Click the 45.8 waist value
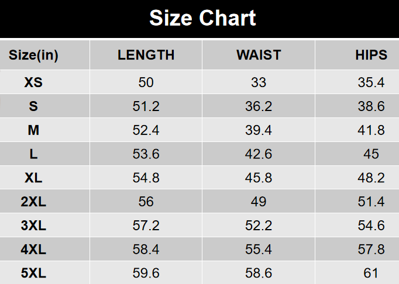 [x=259, y=178]
